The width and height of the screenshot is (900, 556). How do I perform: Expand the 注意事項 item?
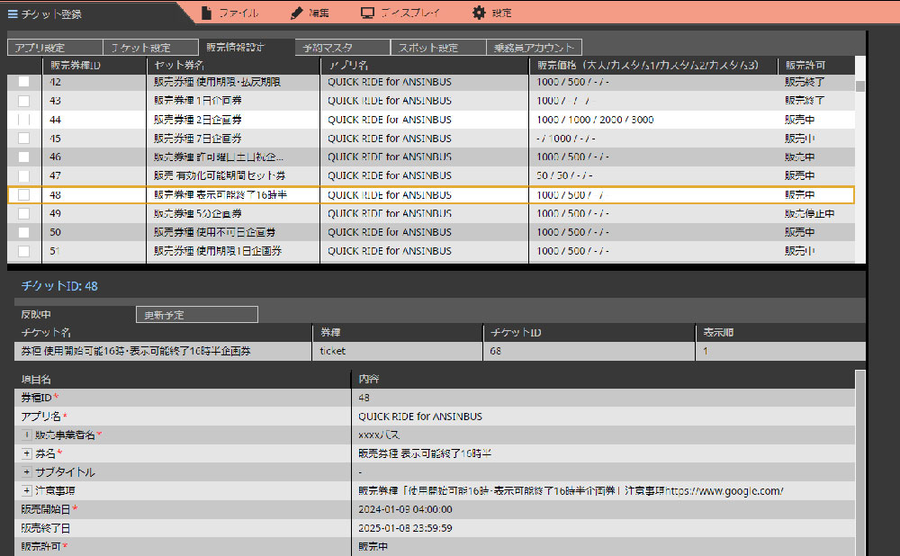(x=26, y=491)
